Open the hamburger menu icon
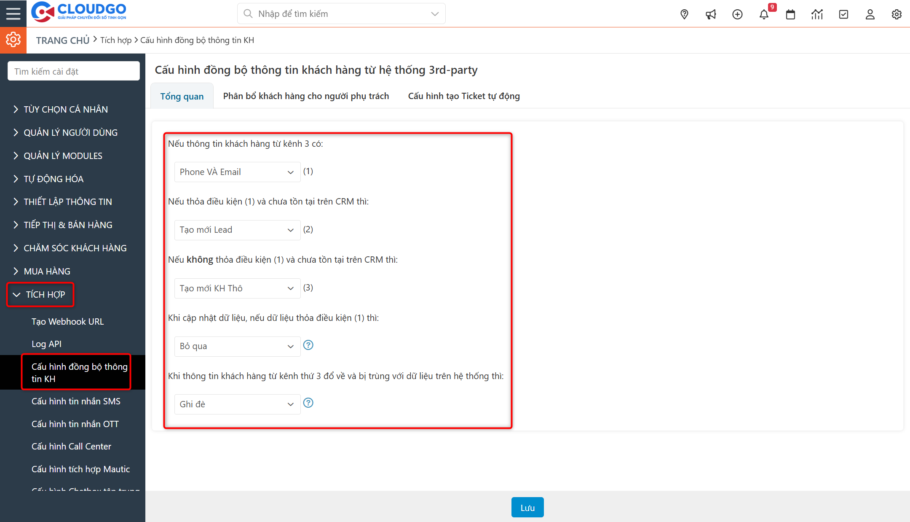 [13, 13]
